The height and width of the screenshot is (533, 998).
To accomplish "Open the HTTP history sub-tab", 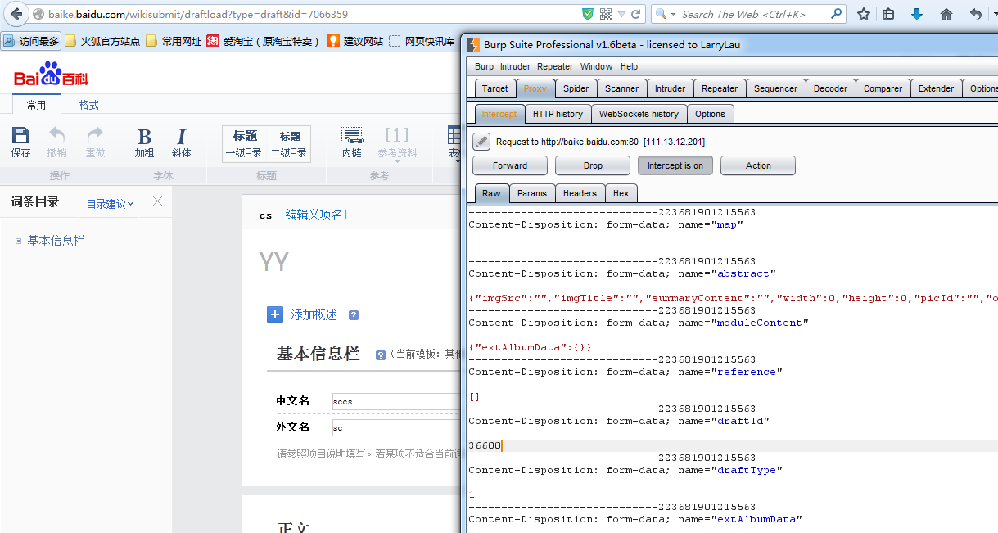I will pos(558,114).
